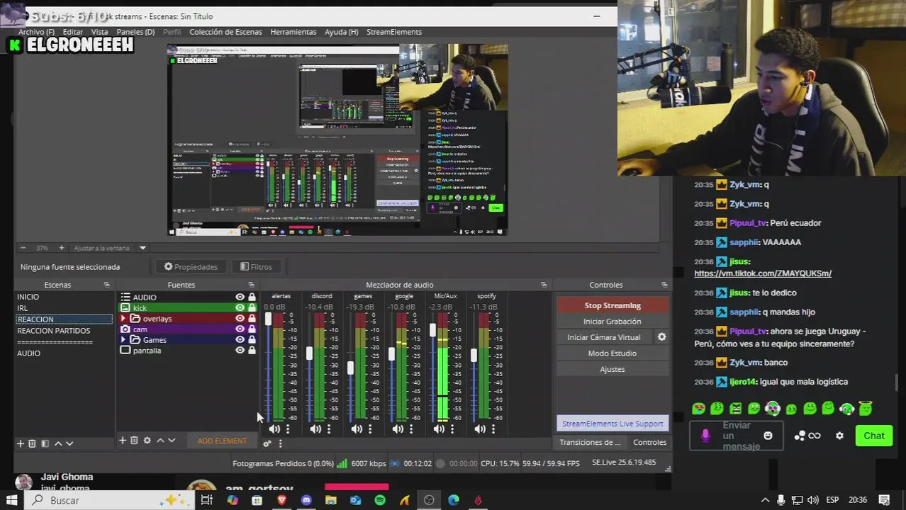This screenshot has height=510, width=906.
Task: Open advanced audio properties gears icon
Action: [x=267, y=443]
